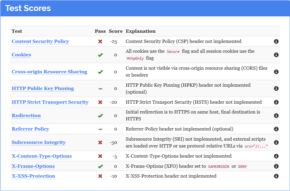Click red X for X-Content-Type-Options
The width and height of the screenshot is (290, 191).
100,156
